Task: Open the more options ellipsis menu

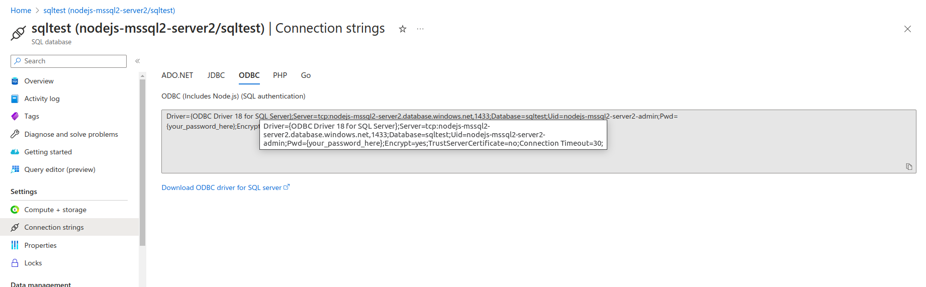Action: tap(420, 29)
